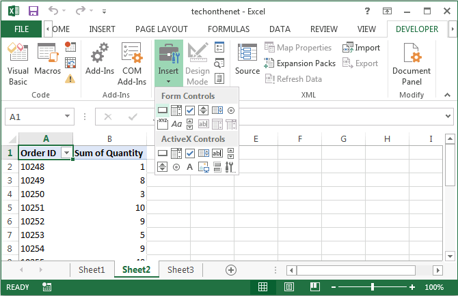Switch to the Sheet3 tab
This screenshot has height=296, width=458.
pos(180,269)
